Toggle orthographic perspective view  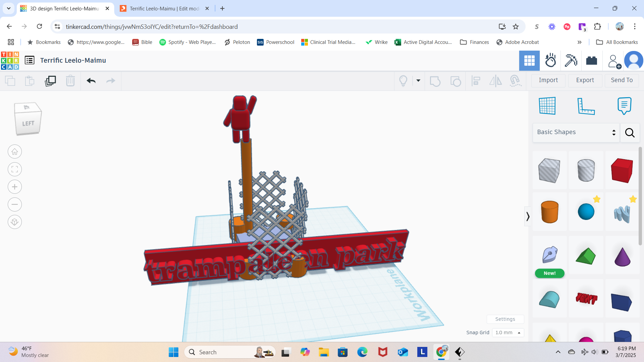[x=15, y=222]
